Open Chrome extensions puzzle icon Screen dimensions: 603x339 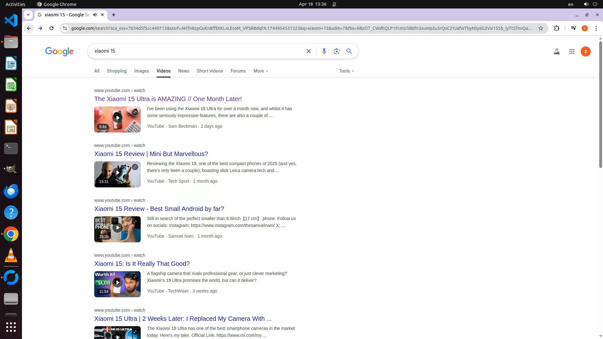tap(557, 28)
